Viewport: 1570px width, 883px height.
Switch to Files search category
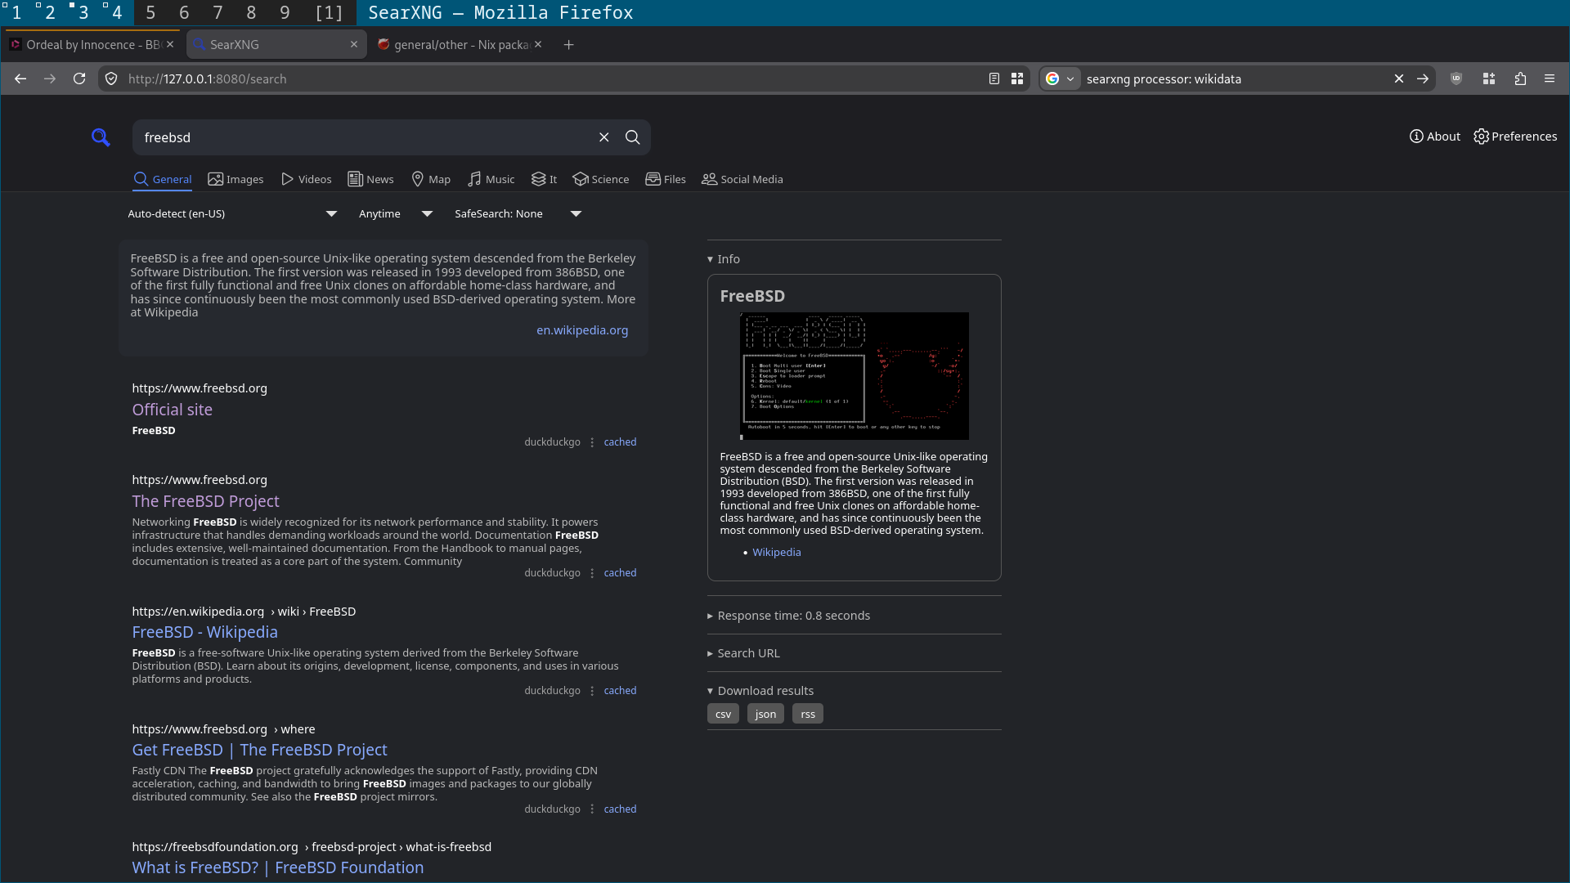point(666,179)
